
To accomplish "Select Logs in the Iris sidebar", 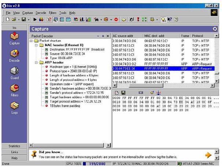I will [14, 108].
